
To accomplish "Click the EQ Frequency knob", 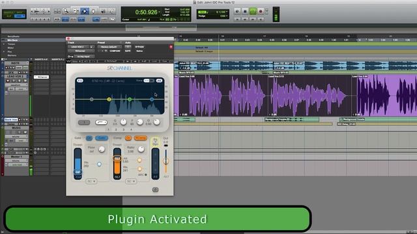I will pos(140,122).
